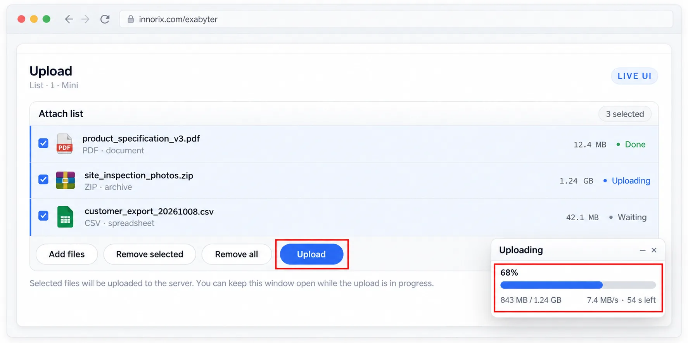Click the 68% progress percentage text
688x343 pixels.
[x=509, y=273]
